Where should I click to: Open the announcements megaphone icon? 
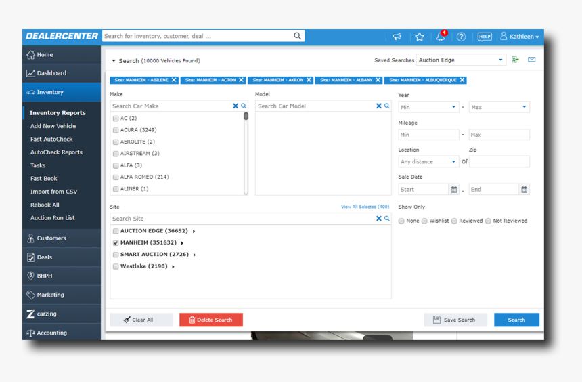tap(397, 37)
